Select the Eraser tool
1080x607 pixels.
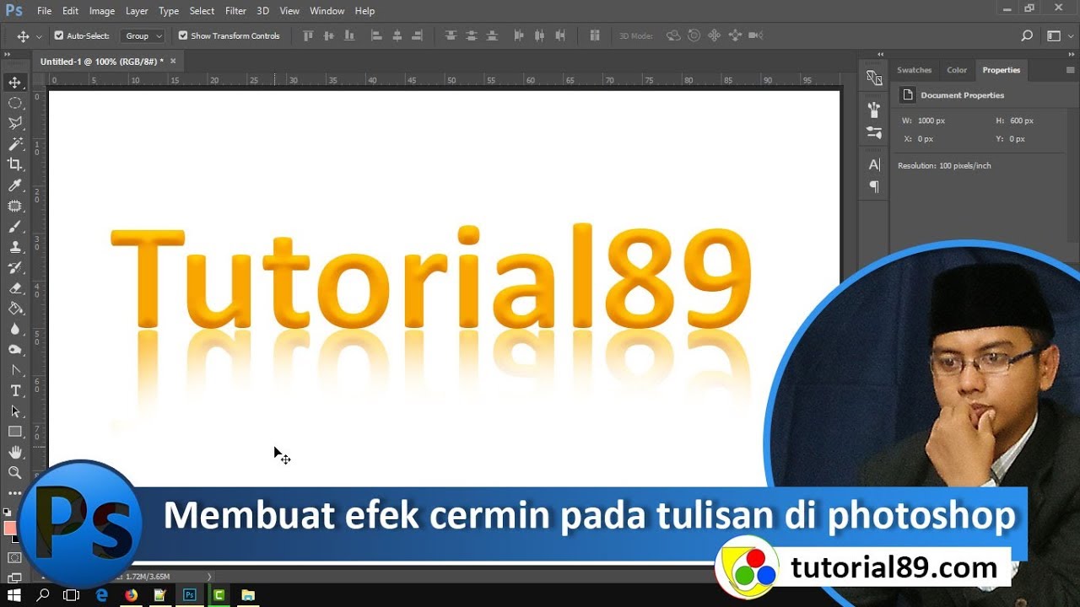click(x=15, y=287)
